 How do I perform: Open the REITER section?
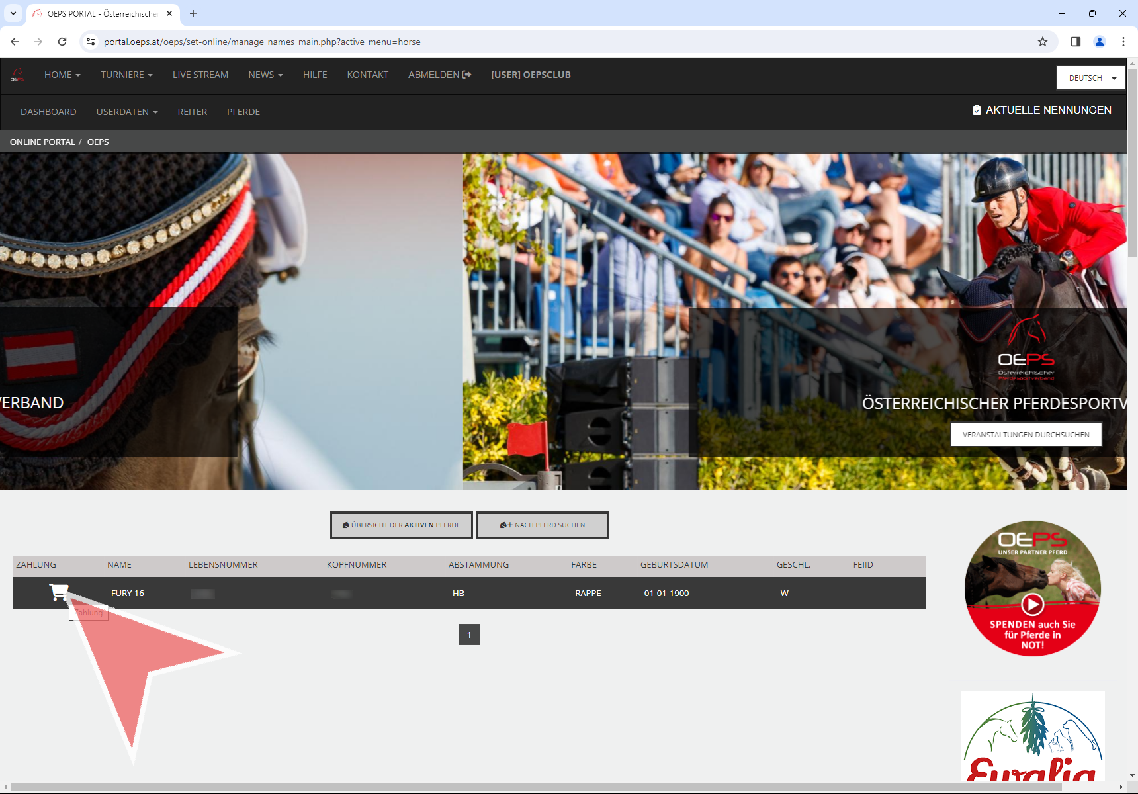click(193, 112)
